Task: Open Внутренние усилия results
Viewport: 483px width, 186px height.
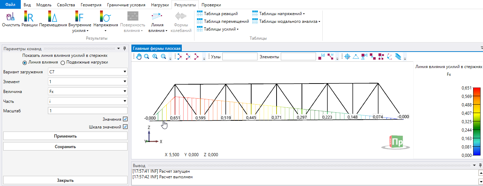Action: click(80, 22)
